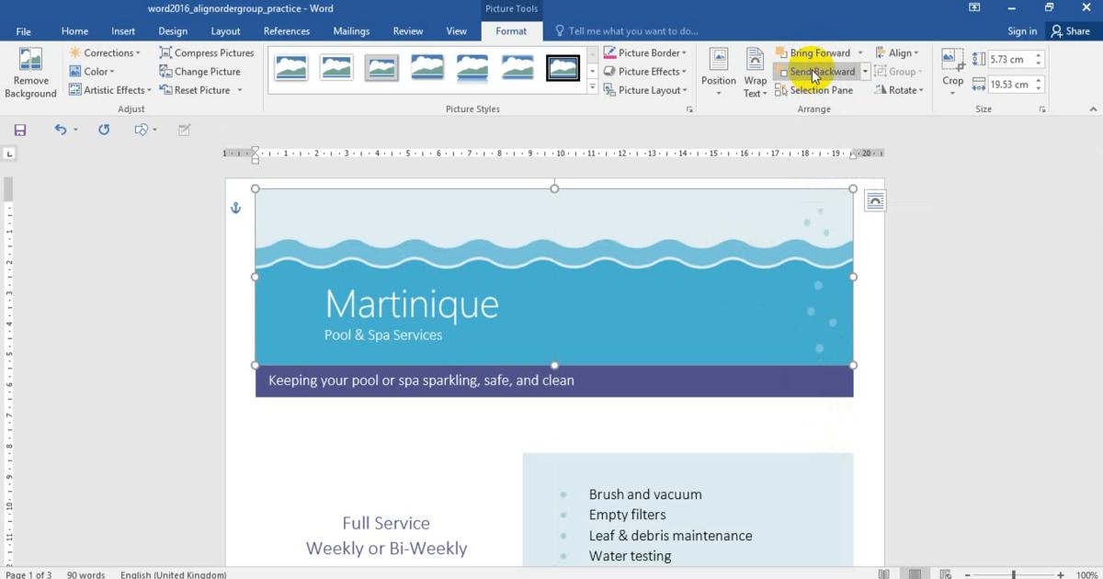
Task: Expand the Corrections dropdown
Action: click(105, 53)
